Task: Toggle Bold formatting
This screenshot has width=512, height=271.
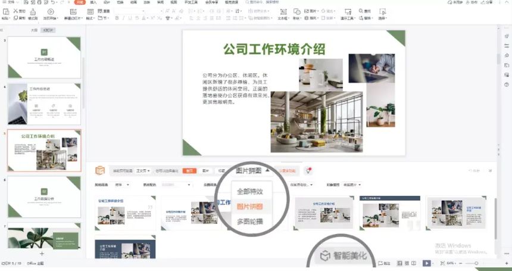Action: point(117,18)
